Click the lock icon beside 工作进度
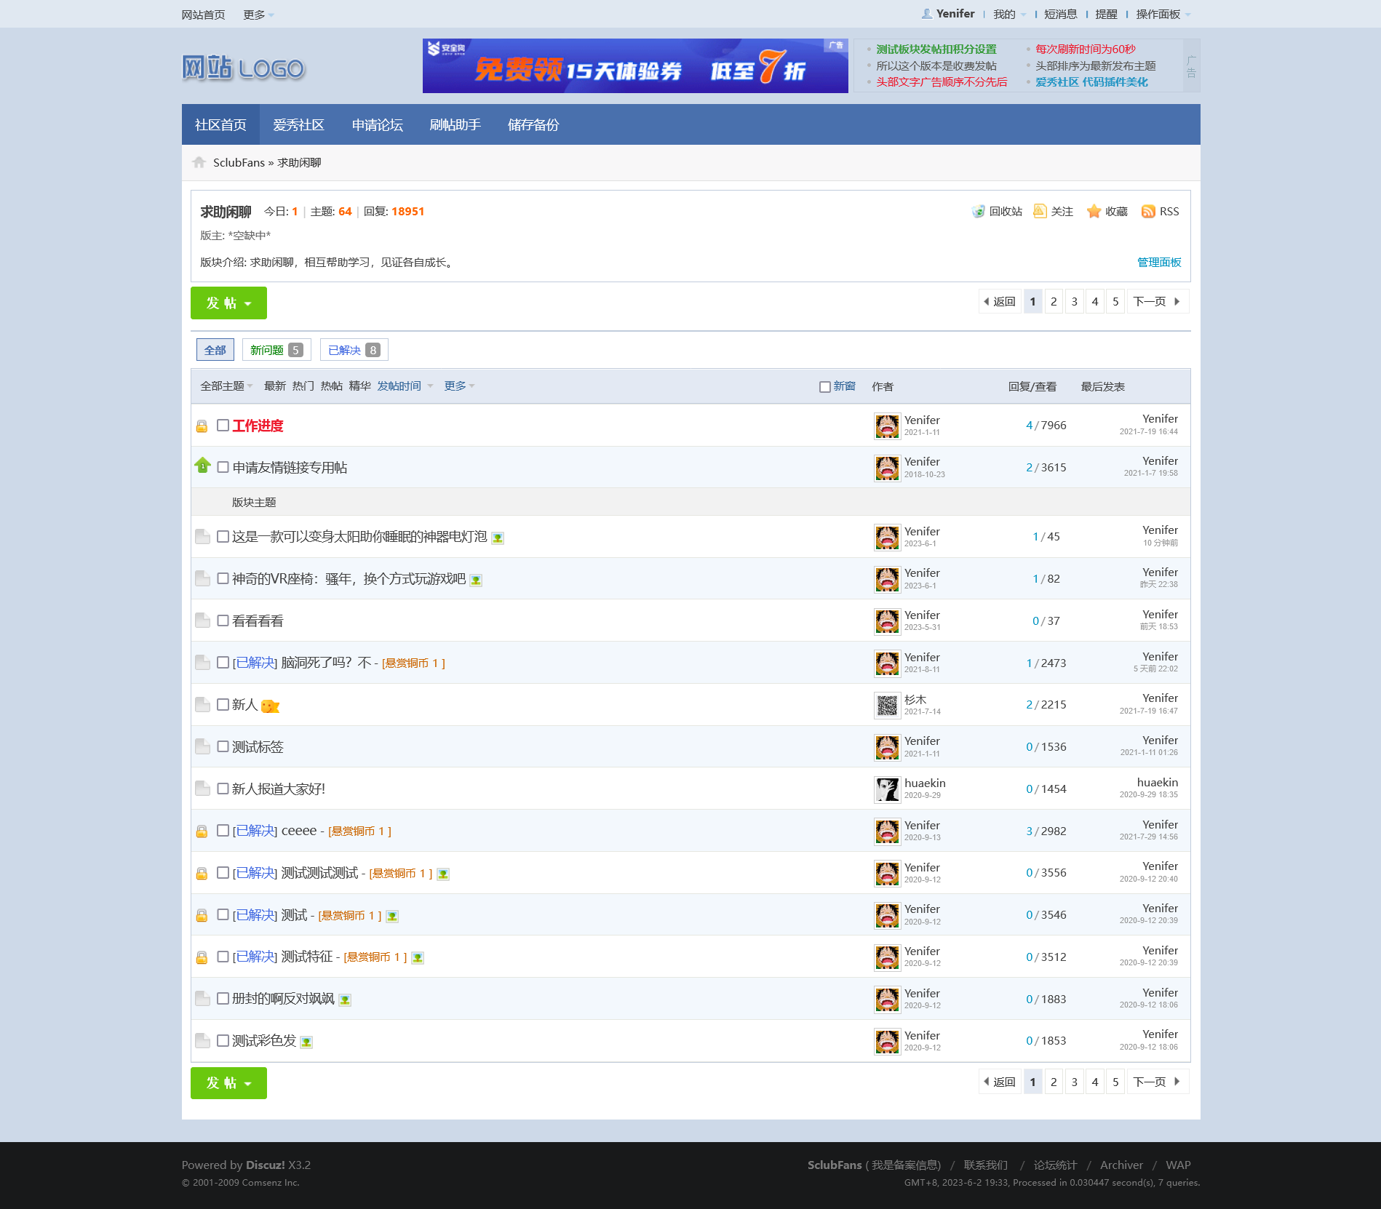This screenshot has width=1381, height=1209. click(x=202, y=426)
